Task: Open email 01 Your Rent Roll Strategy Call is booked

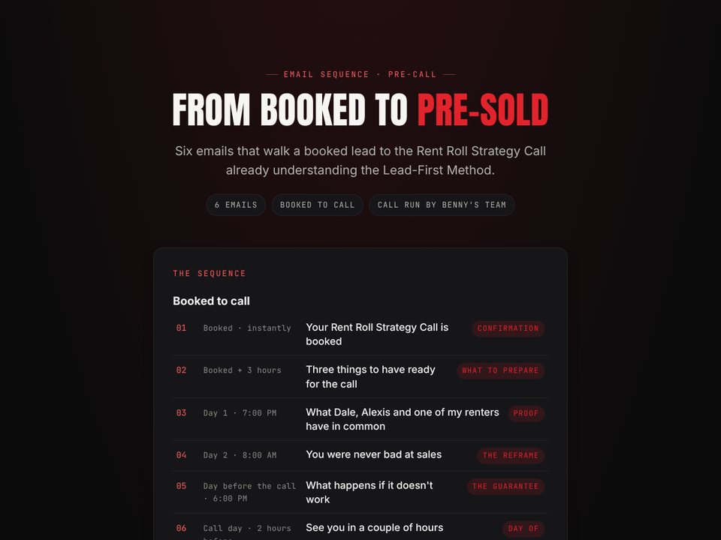Action: [360, 334]
